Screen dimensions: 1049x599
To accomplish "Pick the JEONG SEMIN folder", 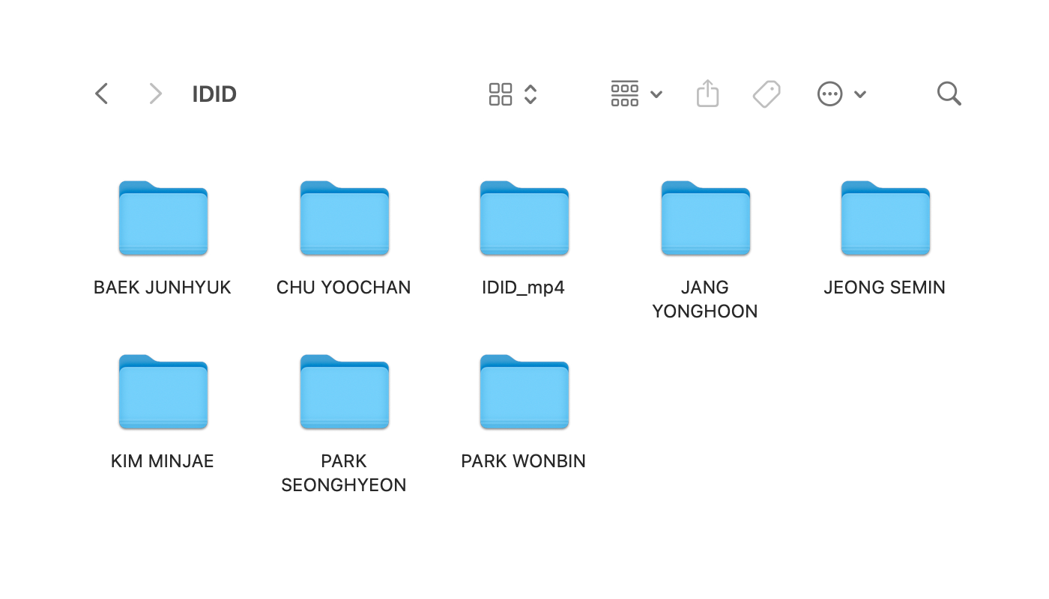I will point(885,219).
